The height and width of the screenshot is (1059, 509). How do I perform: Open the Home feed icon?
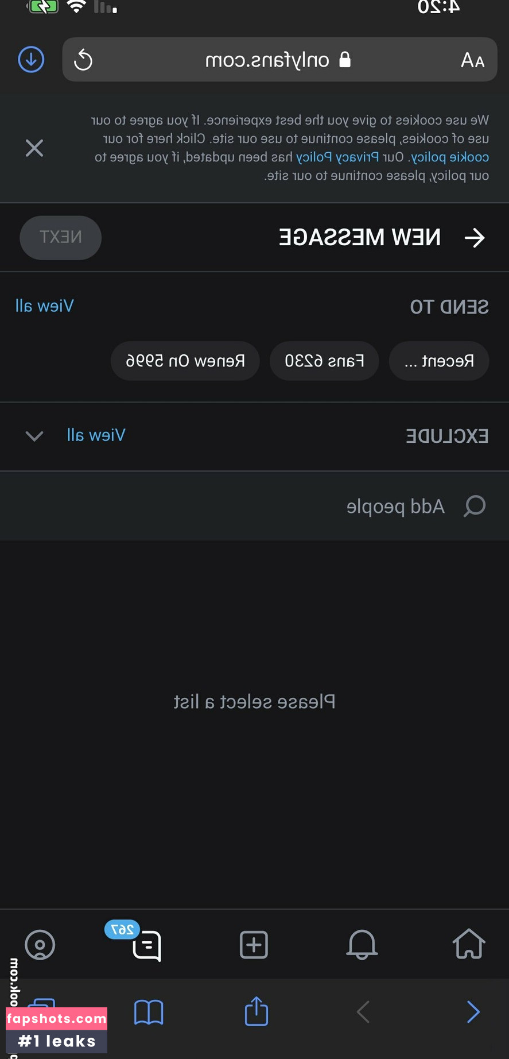coord(469,944)
